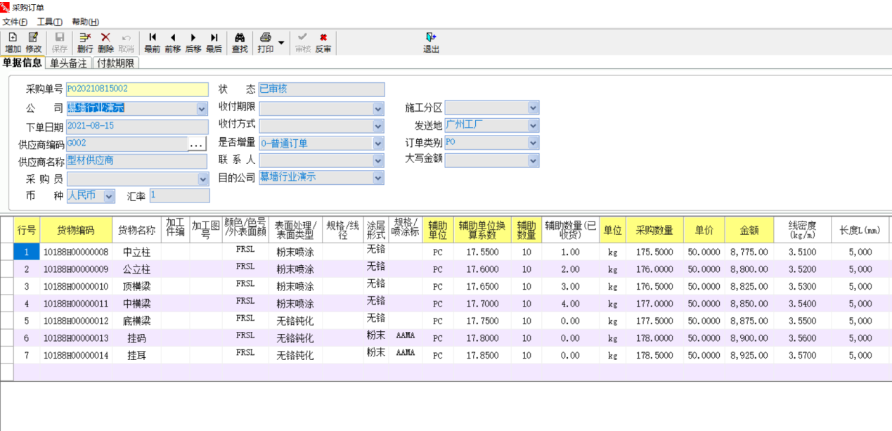Image resolution: width=892 pixels, height=431 pixels.
Task: Click the 单价 column header
Action: (x=704, y=230)
